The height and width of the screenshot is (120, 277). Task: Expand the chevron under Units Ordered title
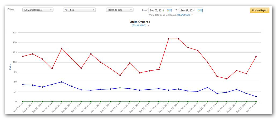coord(148,26)
